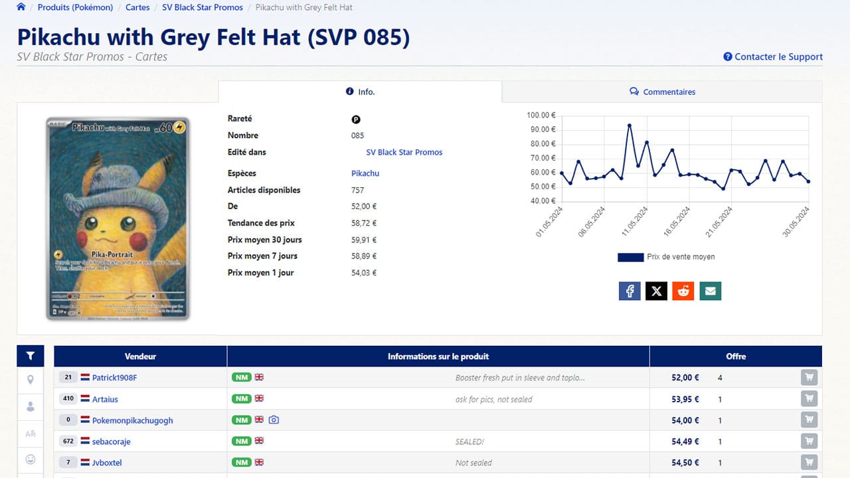Click Netherlands flag beside Patrick1908F
The height and width of the screenshot is (478, 850).
(x=85, y=378)
